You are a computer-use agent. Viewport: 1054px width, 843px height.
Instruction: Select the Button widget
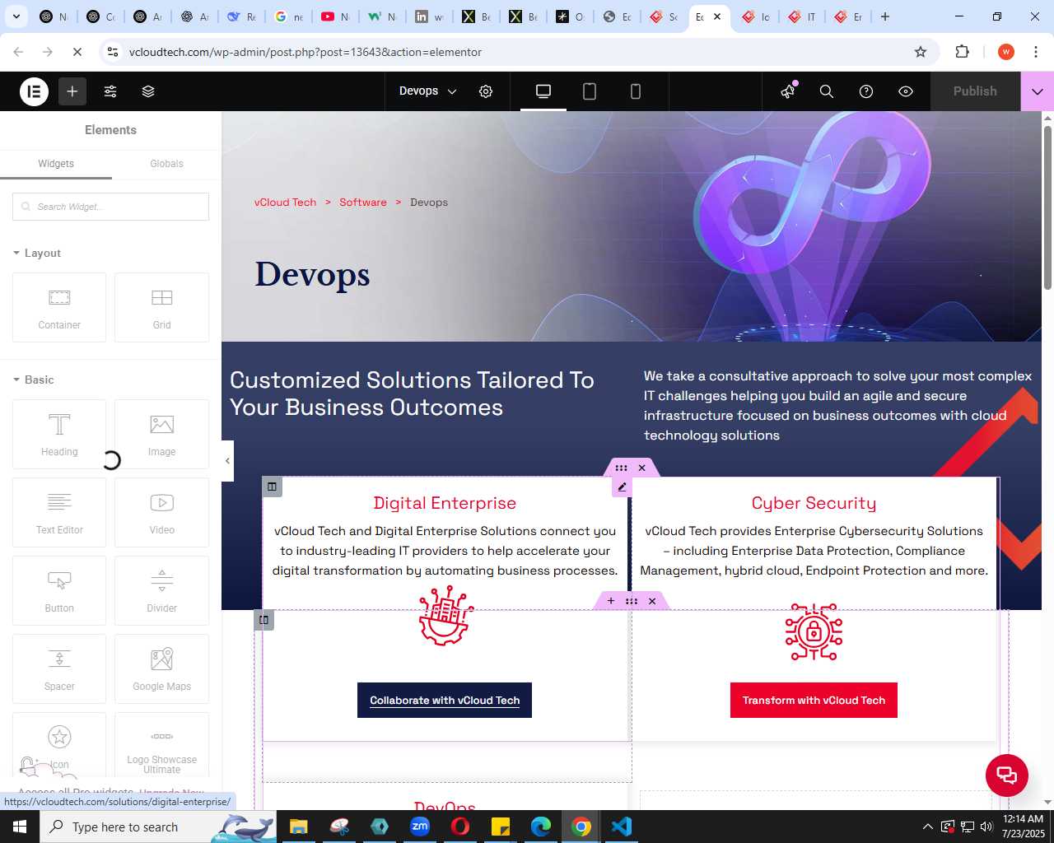tap(59, 590)
